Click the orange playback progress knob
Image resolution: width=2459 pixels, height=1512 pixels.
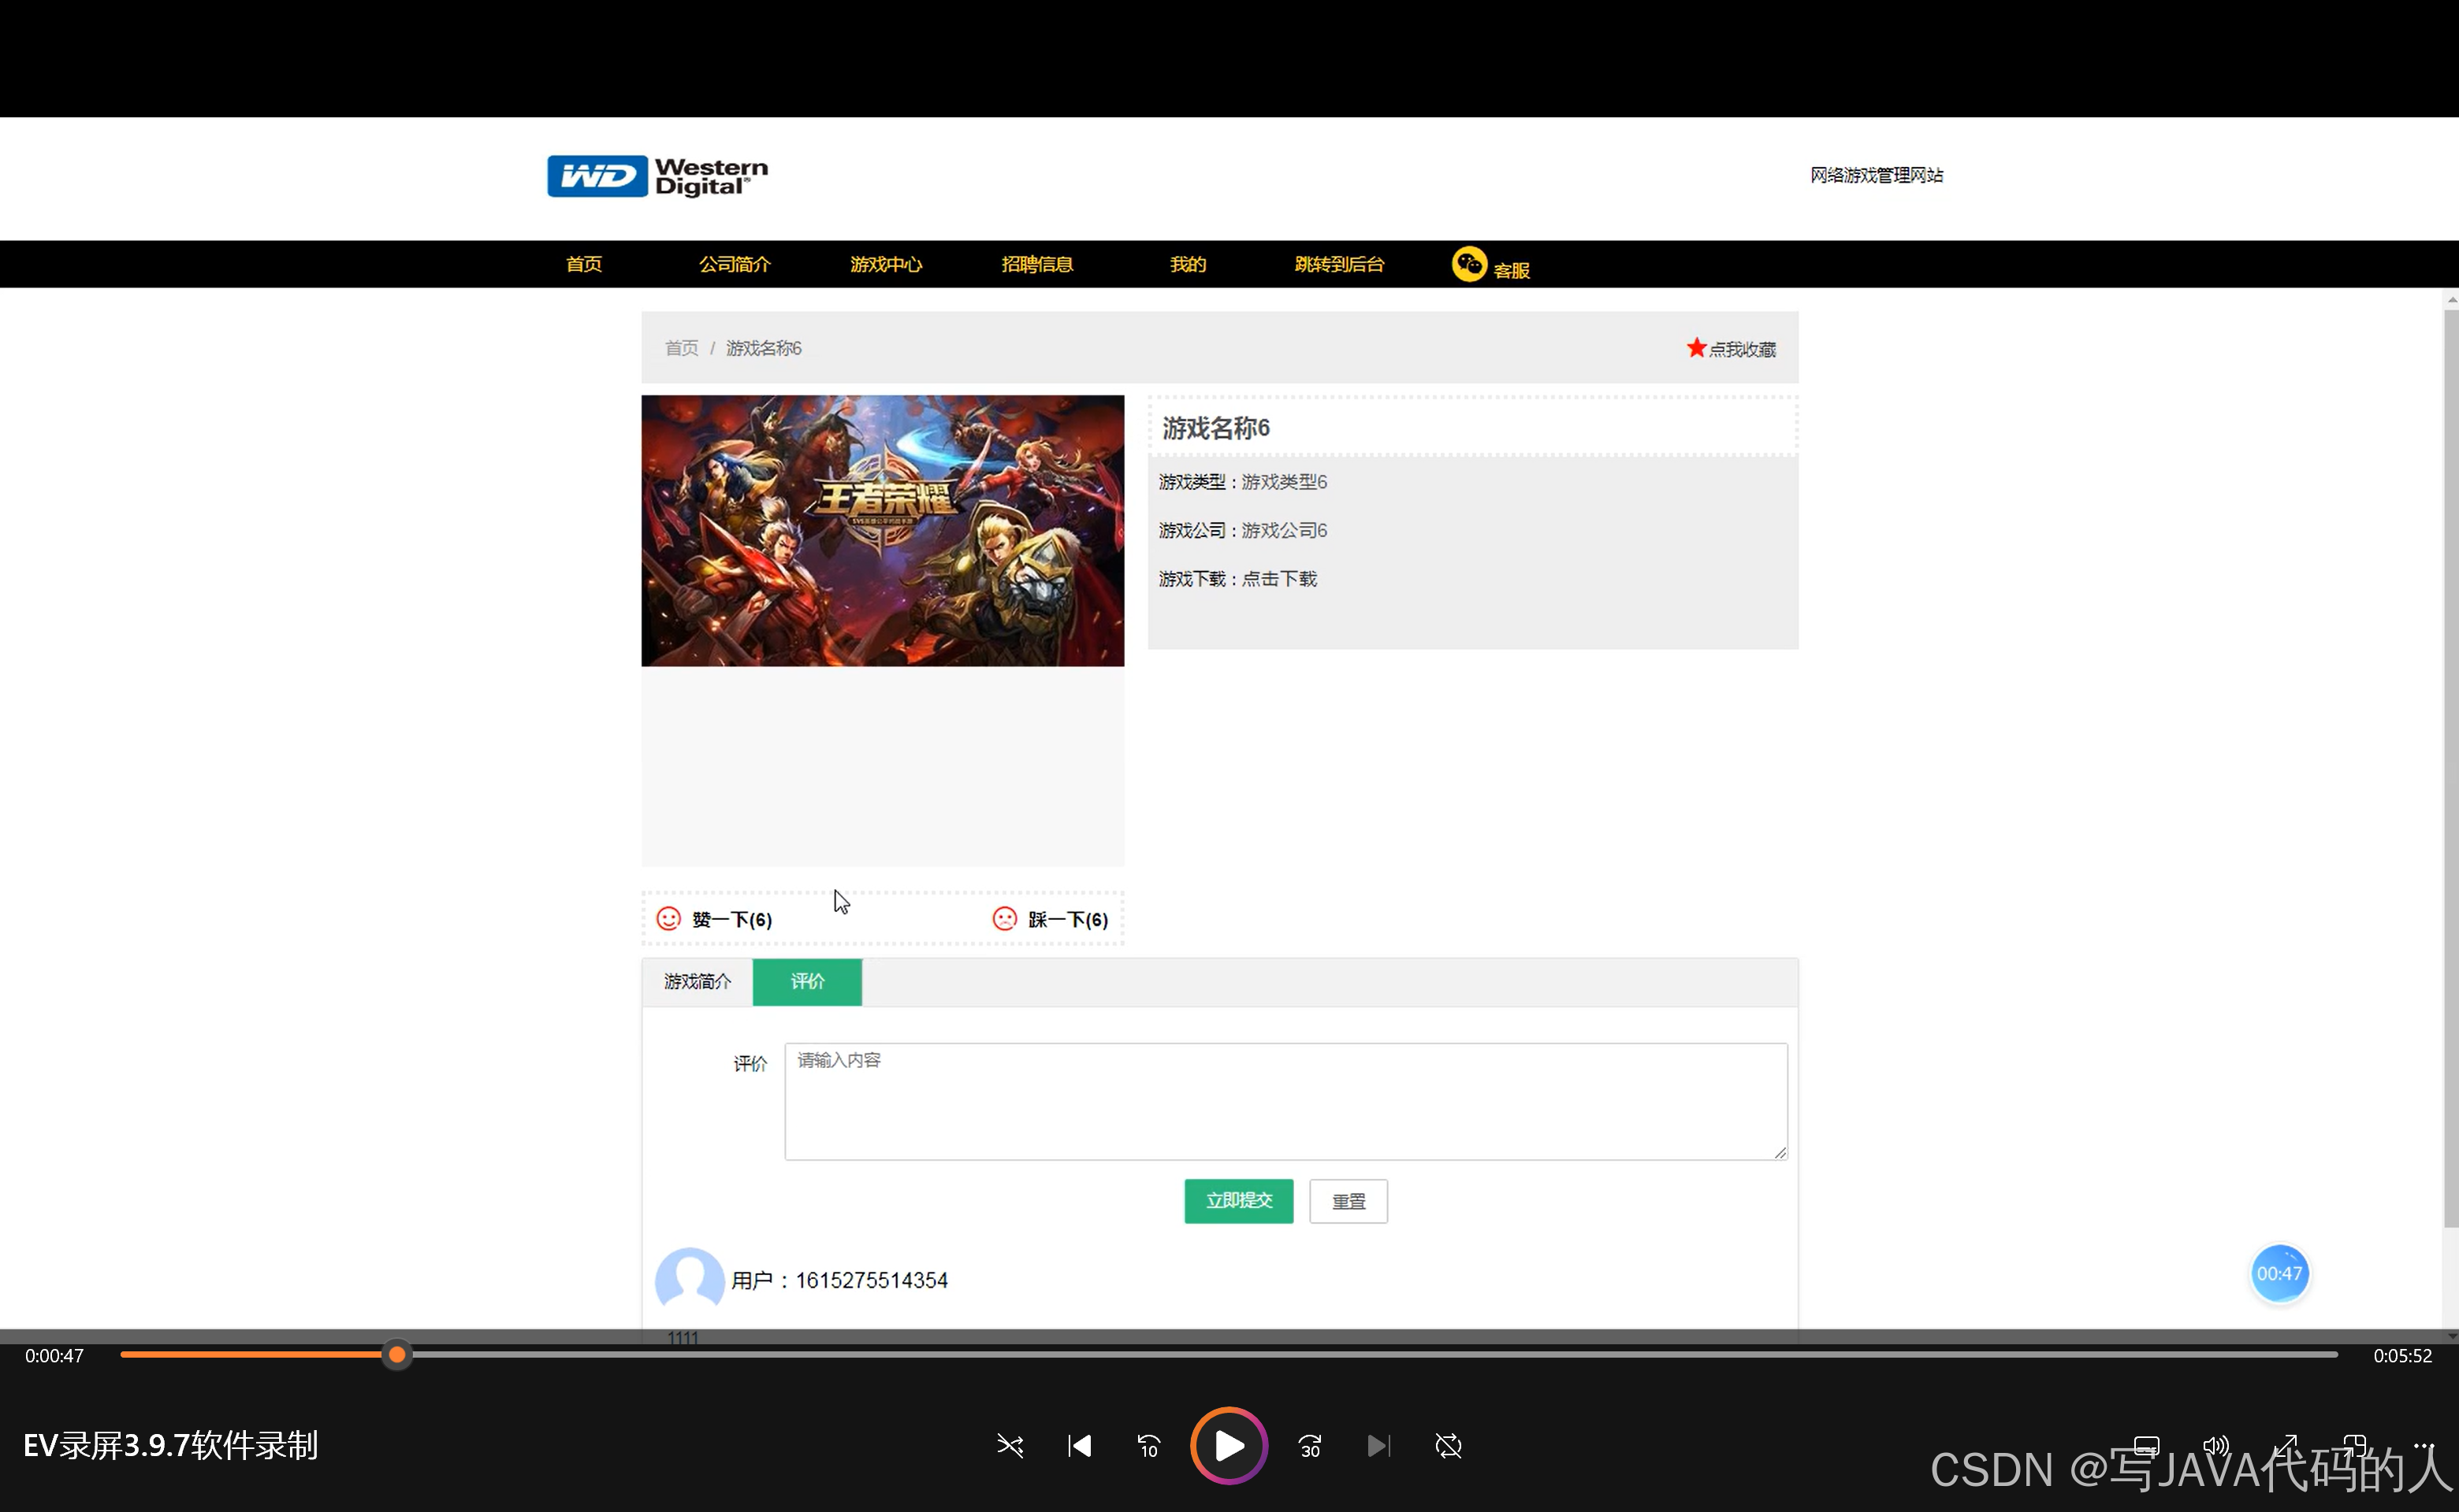(x=397, y=1355)
